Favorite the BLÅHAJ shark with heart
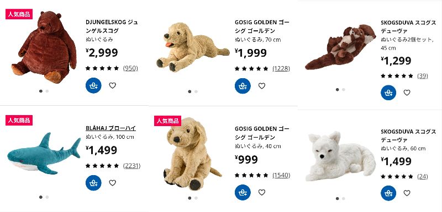This screenshot has width=442, height=212. (113, 183)
